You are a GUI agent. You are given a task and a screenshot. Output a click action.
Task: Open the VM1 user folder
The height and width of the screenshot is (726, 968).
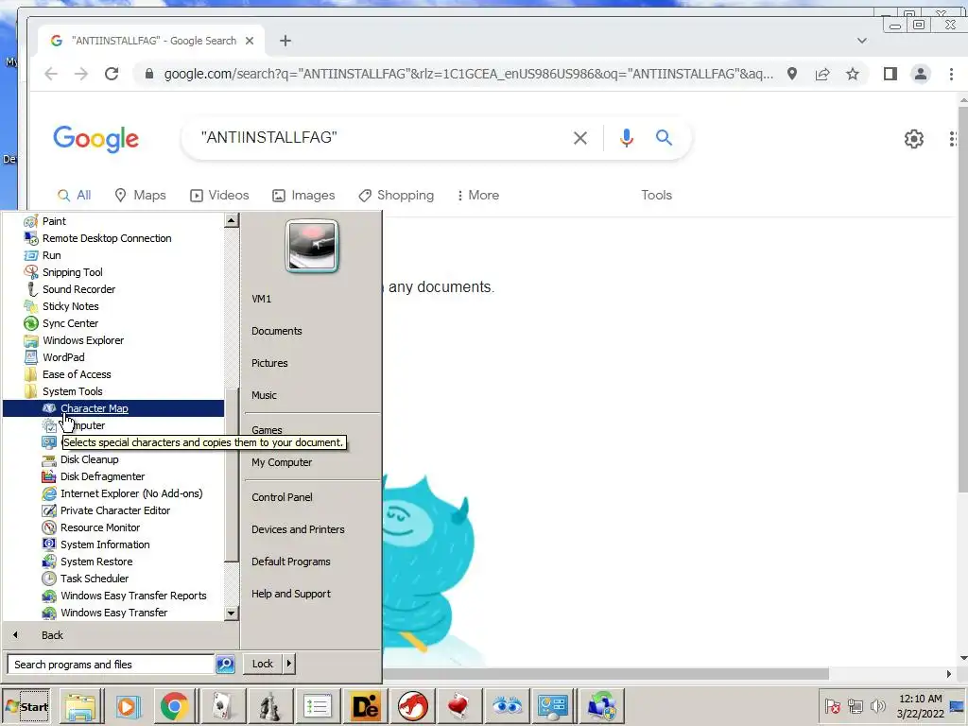coord(261,299)
